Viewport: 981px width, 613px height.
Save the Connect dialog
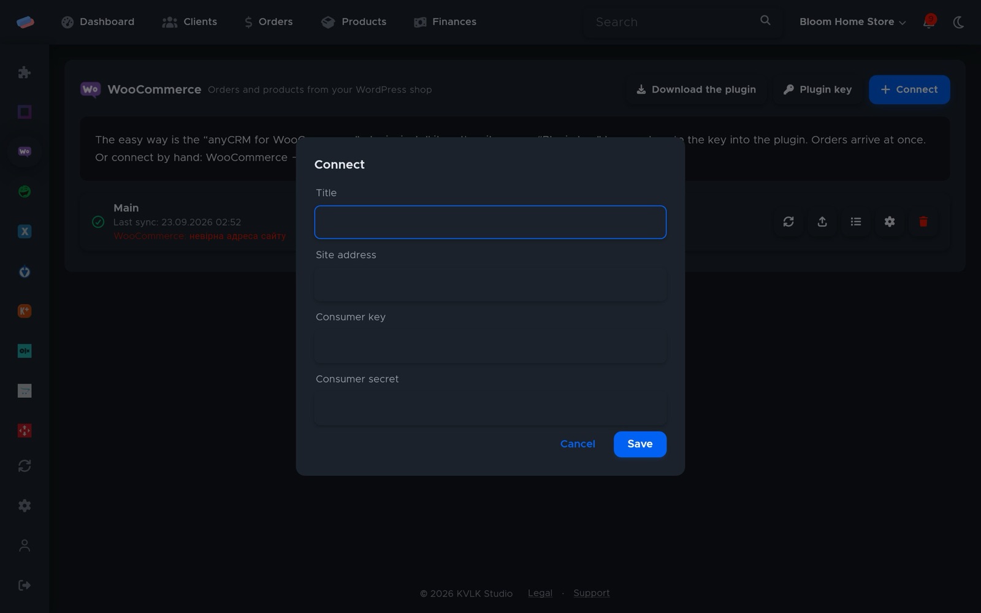[640, 444]
